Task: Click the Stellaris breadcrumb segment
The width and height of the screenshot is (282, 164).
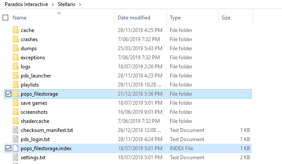Action: click(x=67, y=4)
